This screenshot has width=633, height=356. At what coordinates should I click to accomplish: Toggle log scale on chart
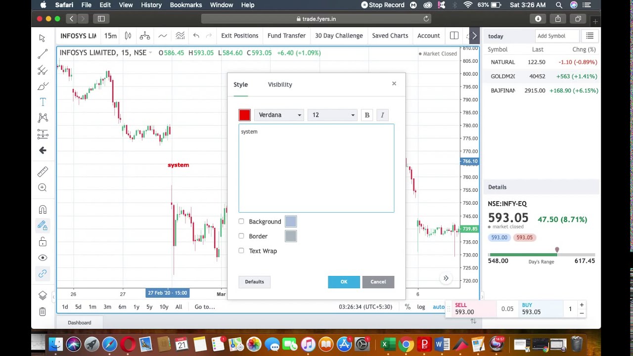point(421,307)
